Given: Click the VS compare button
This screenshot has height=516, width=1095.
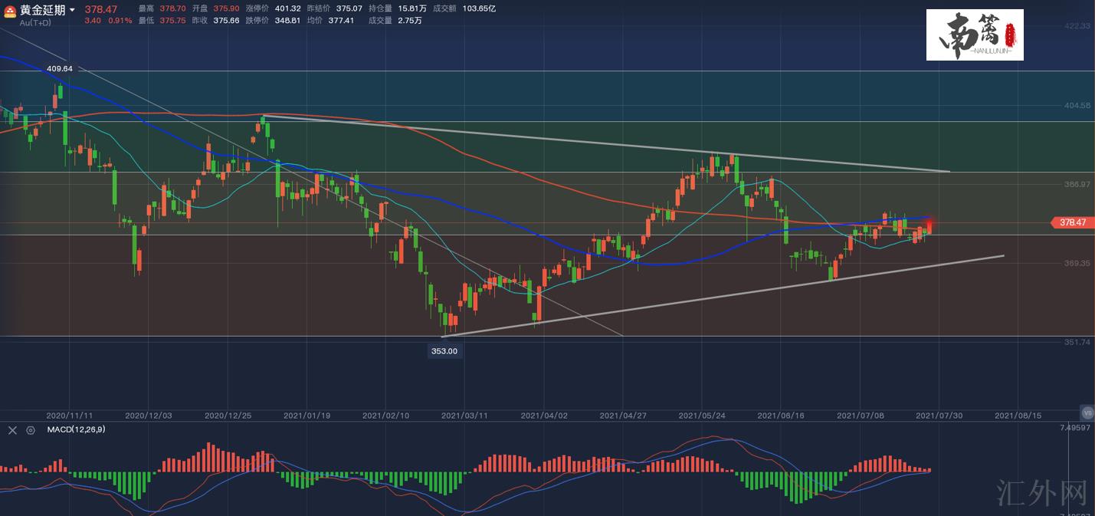Looking at the screenshot, I should point(1086,412).
